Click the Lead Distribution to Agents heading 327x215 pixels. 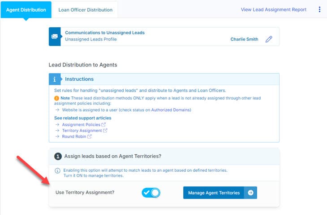[x=83, y=65]
